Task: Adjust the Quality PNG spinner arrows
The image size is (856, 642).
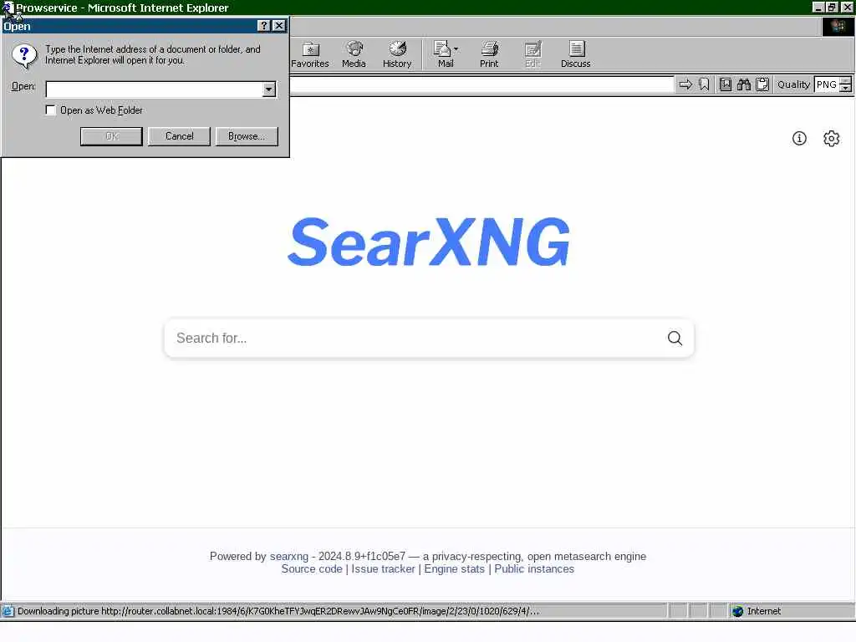Action: (846, 84)
